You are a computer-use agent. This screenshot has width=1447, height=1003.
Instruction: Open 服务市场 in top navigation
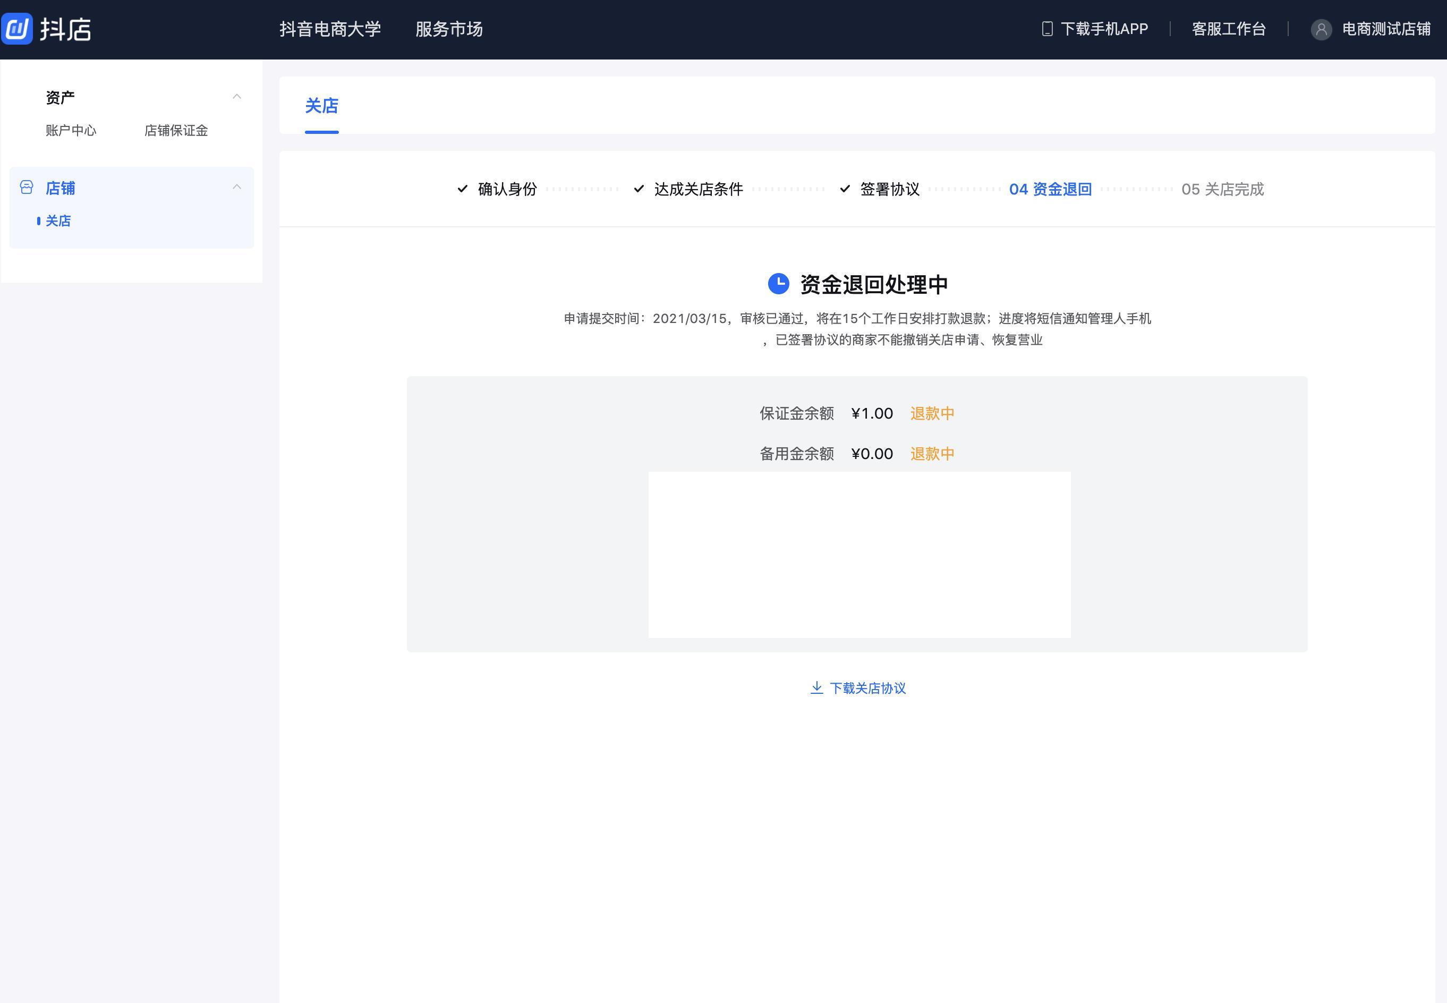[x=449, y=30]
